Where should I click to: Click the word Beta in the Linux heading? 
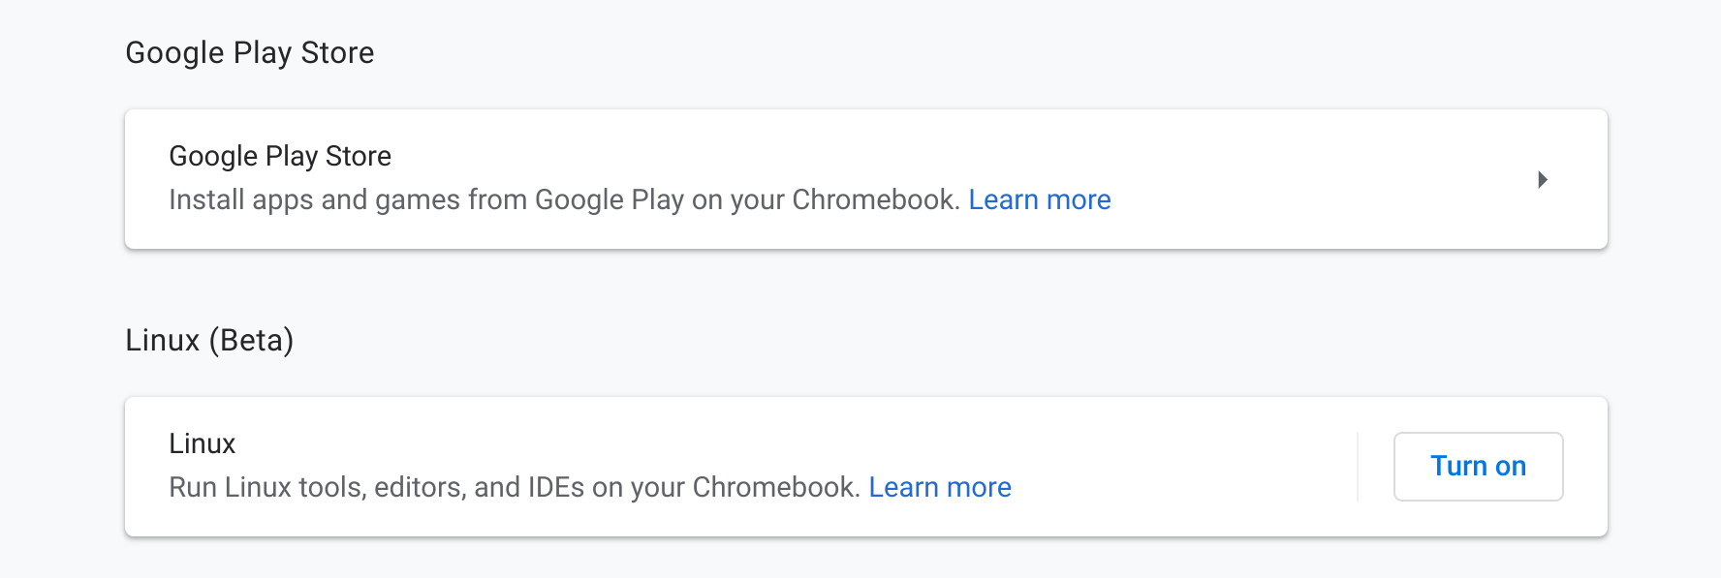tap(252, 340)
